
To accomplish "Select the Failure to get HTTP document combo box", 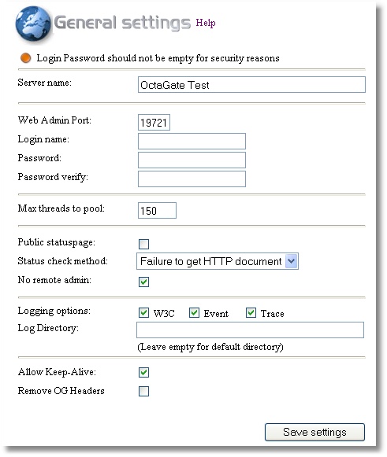I will 218,261.
